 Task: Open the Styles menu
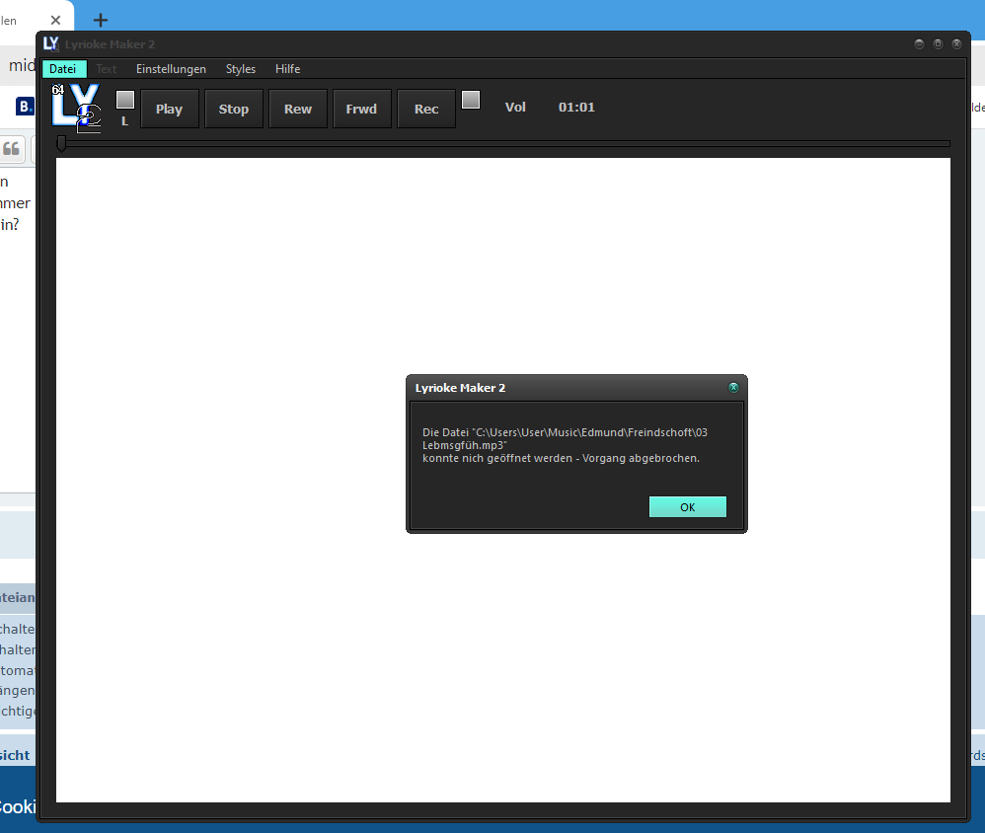(241, 69)
